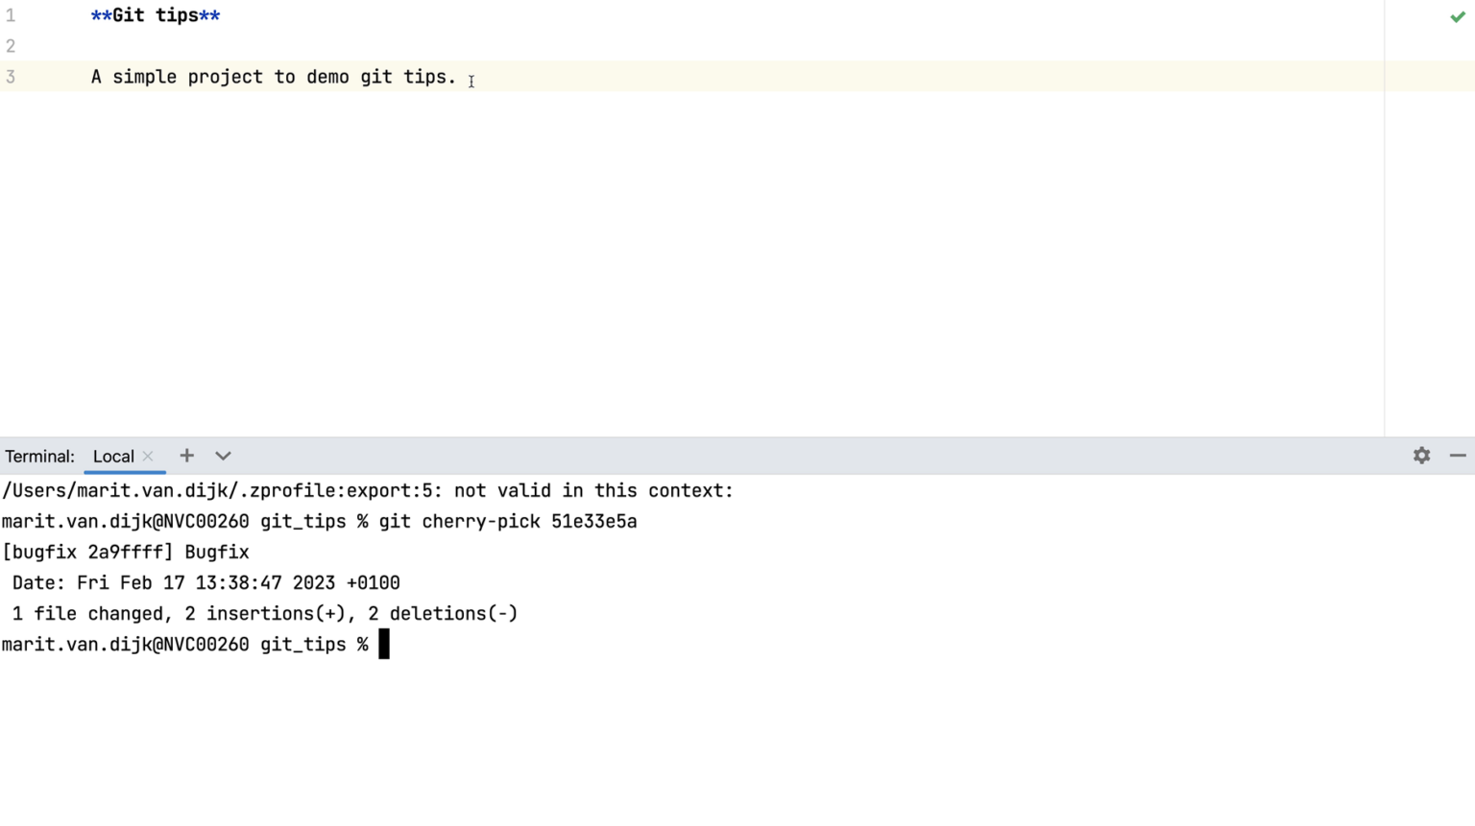
Task: Click the '[bugfix 2a9ffff] Bugfix' output line
Action: [x=126, y=553]
